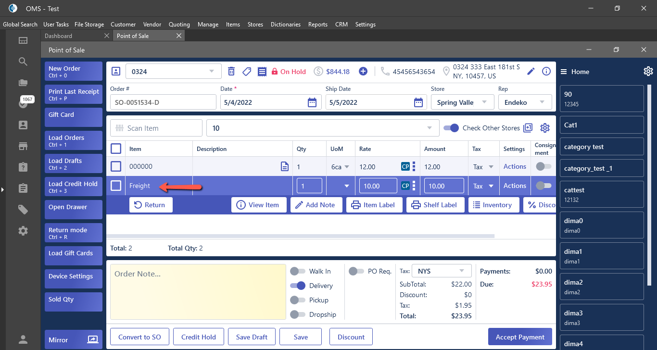Image resolution: width=657 pixels, height=350 pixels.
Task: Expand the Store dropdown showing Spring Valle
Action: 462,102
